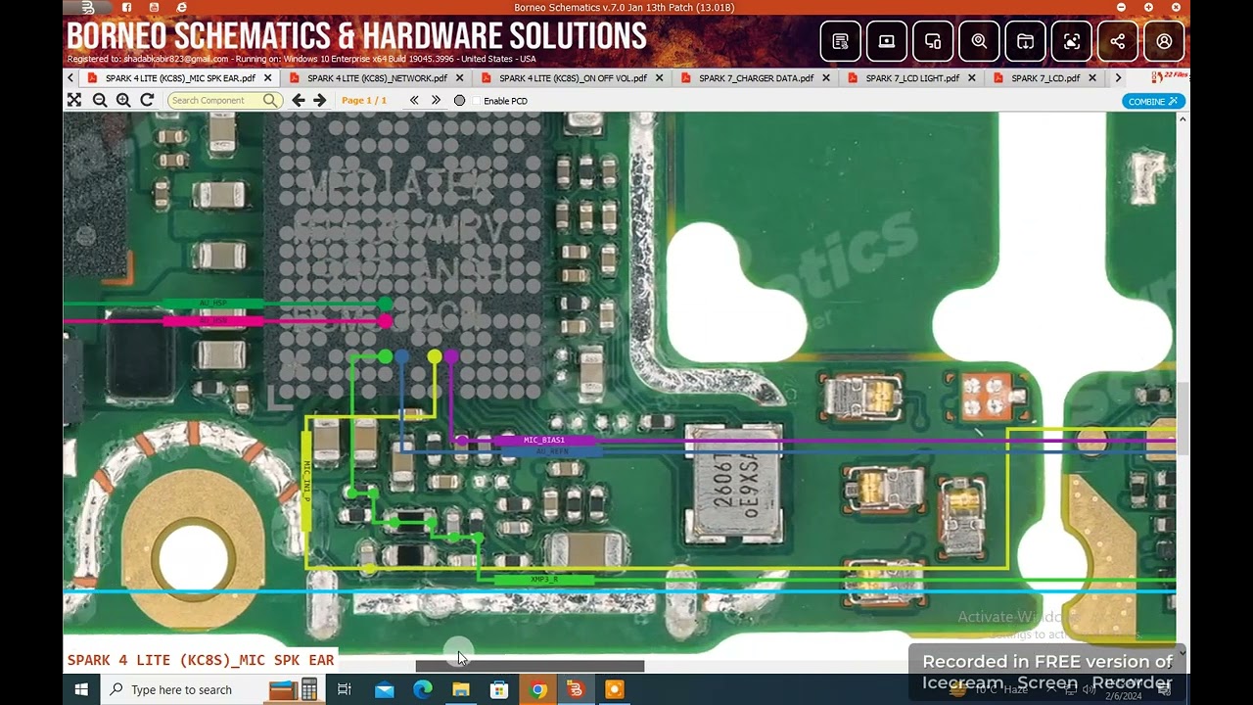Click the share header icon
Screen dimensions: 1253x705
1118,42
